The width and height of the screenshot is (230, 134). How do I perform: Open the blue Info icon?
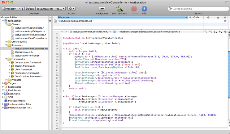point(144,9)
